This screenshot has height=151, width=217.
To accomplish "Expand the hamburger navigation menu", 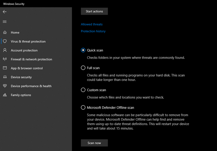I will 5,22.
